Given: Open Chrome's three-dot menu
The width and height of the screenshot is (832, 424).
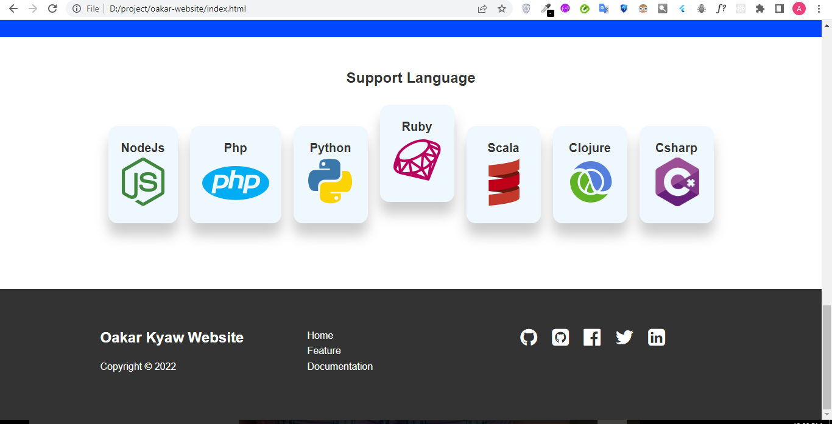Looking at the screenshot, I should tap(819, 9).
